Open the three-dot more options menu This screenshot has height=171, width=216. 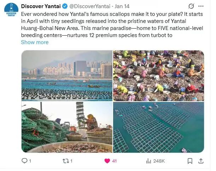click(201, 6)
